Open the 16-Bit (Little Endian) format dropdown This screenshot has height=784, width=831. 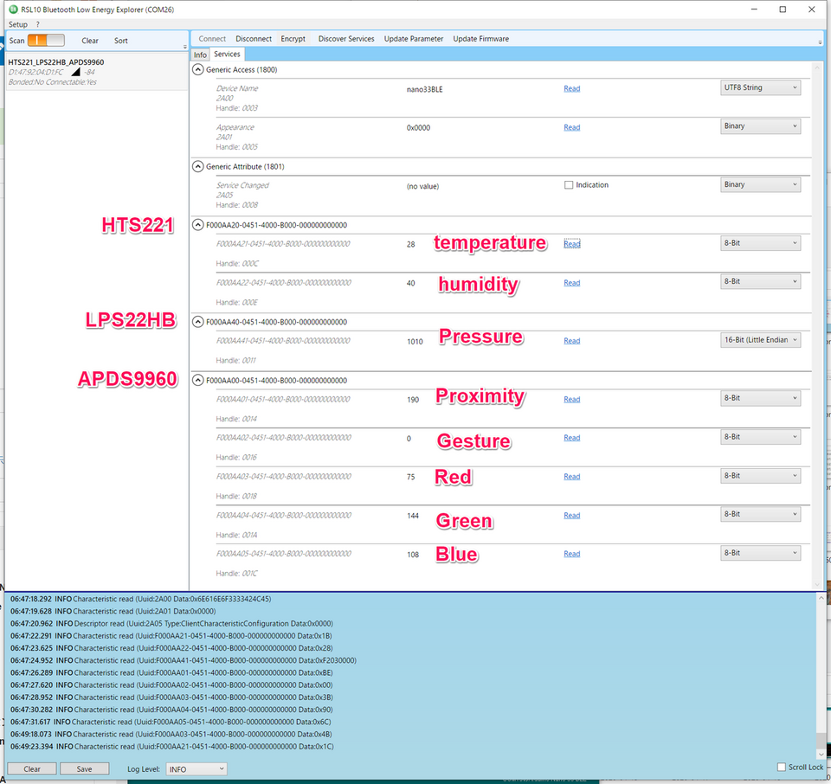coord(760,341)
